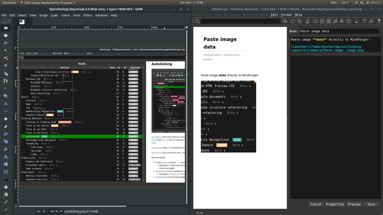
Task: Go to MindForger home icon
Action: coord(308,21)
